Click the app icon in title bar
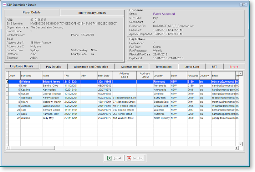255x172 pixels. (x=4, y=4)
